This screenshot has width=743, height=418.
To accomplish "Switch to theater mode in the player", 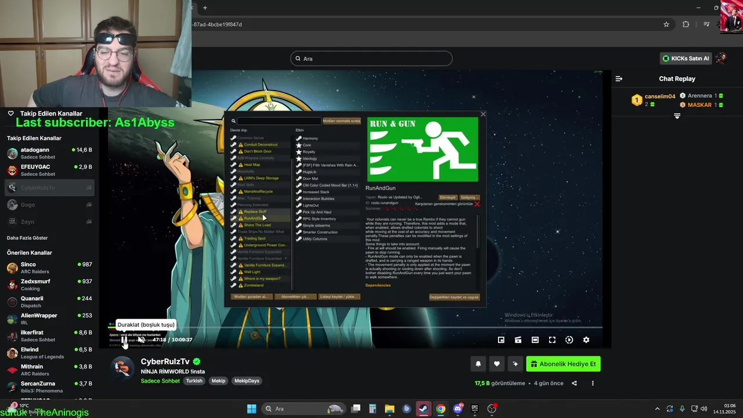I will 535,340.
